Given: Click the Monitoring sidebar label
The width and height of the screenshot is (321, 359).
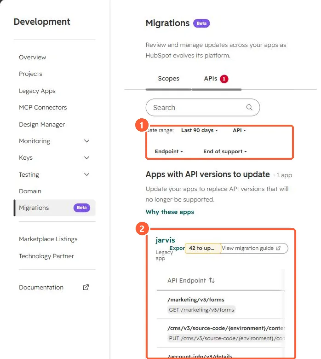Looking at the screenshot, I should tap(34, 141).
